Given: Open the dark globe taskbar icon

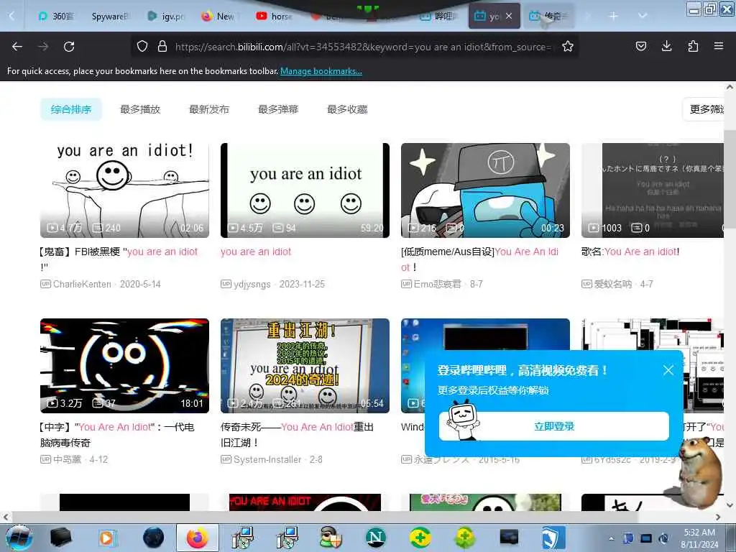Looking at the screenshot, I should click(x=154, y=538).
